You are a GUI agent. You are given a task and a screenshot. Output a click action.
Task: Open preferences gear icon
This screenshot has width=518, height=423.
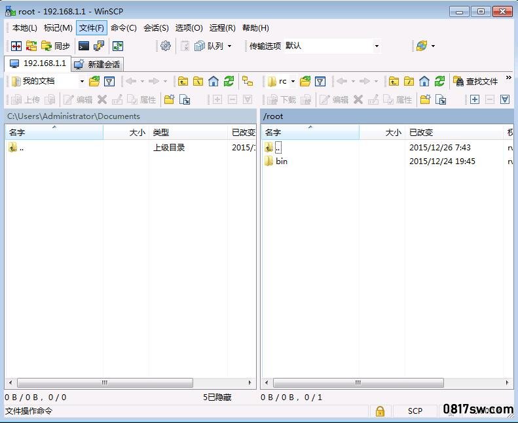pos(166,46)
